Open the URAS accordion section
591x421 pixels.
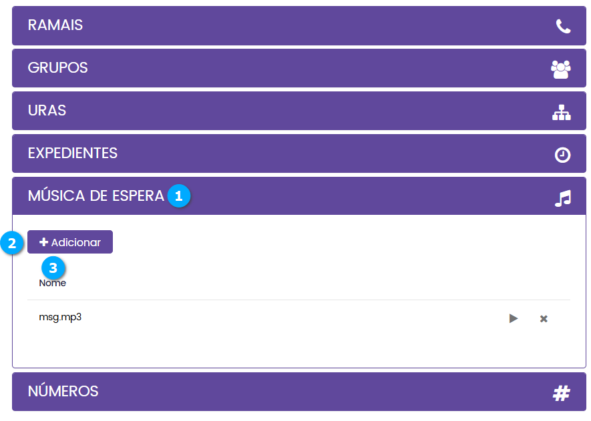(x=47, y=111)
